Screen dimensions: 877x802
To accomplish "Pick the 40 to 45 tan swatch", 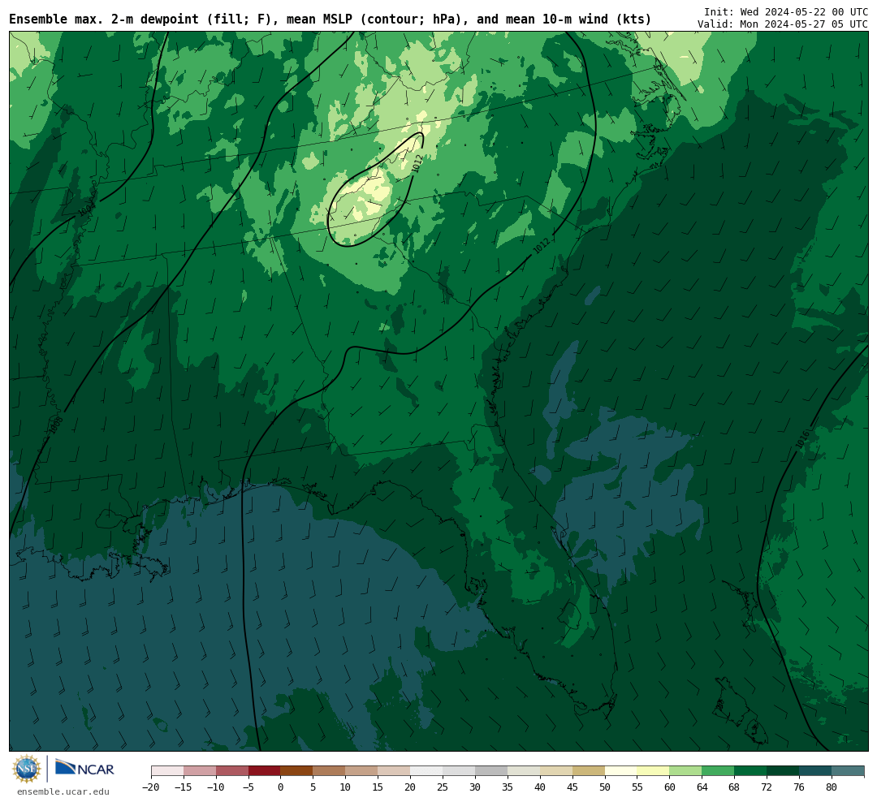I will 556,771.
